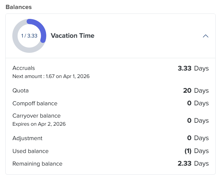Click the Adjustment 0 Days value
Viewport: 218px width, 177px height.
(198, 138)
